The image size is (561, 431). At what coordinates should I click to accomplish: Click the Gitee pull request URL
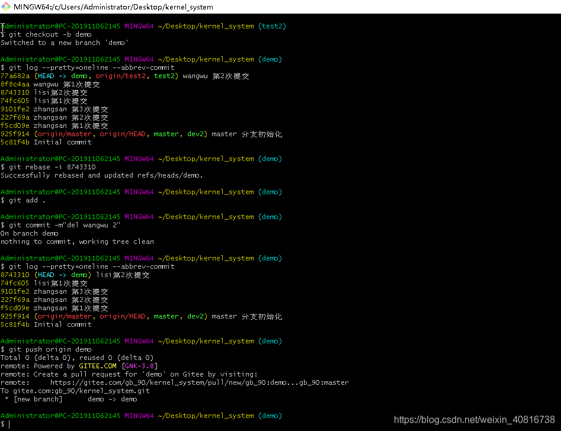point(199,382)
